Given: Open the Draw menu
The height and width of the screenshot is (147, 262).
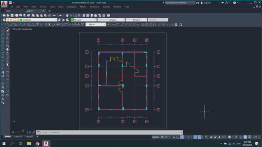Looking at the screenshot, I should click(60, 7).
